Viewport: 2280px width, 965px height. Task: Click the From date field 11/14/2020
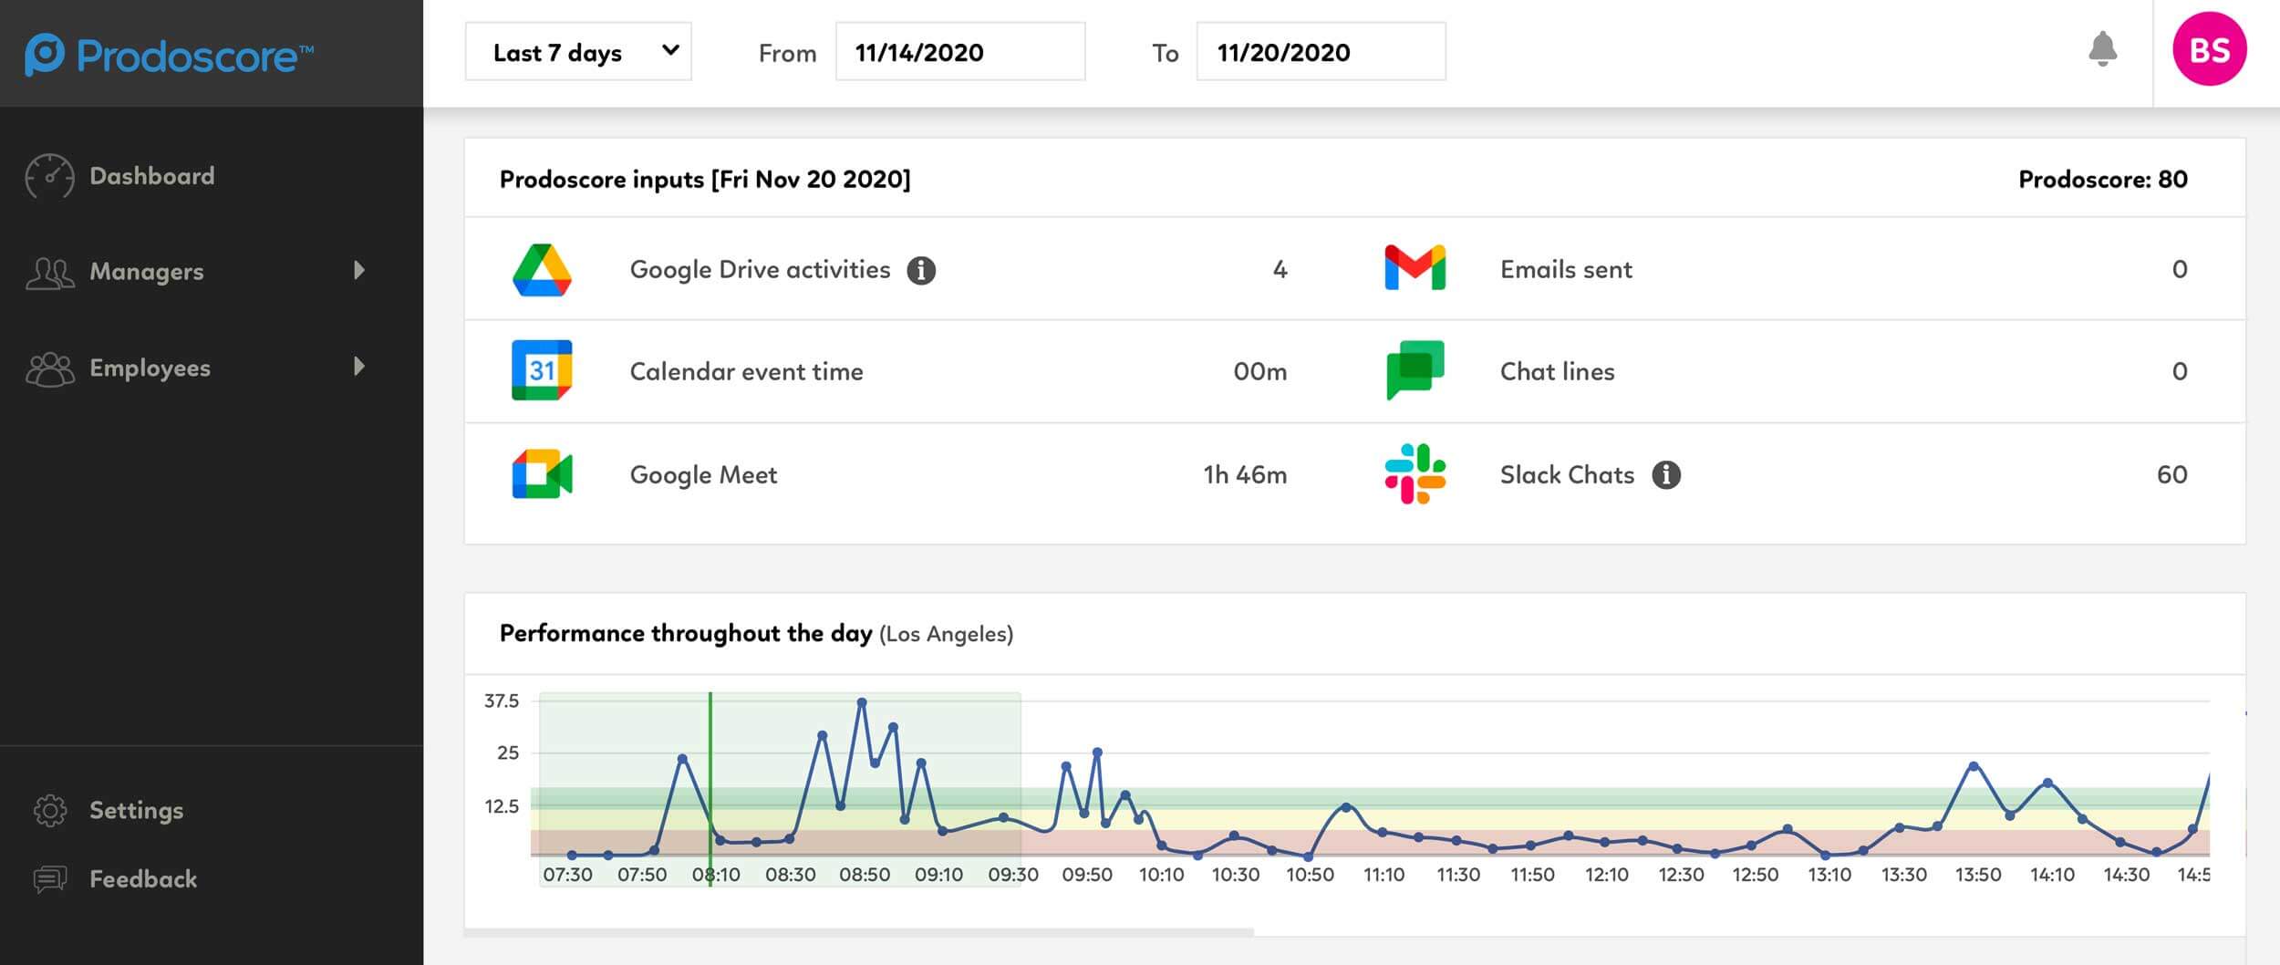tap(960, 52)
